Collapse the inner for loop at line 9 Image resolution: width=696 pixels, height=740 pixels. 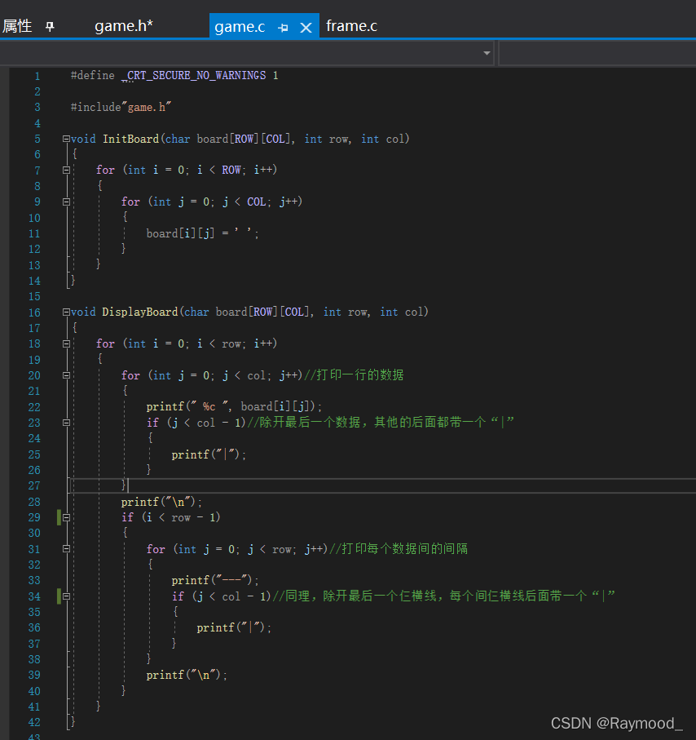[x=67, y=202]
